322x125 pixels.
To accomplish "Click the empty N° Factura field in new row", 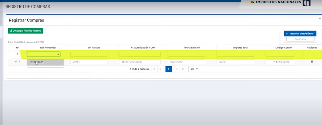I will 89,54.
